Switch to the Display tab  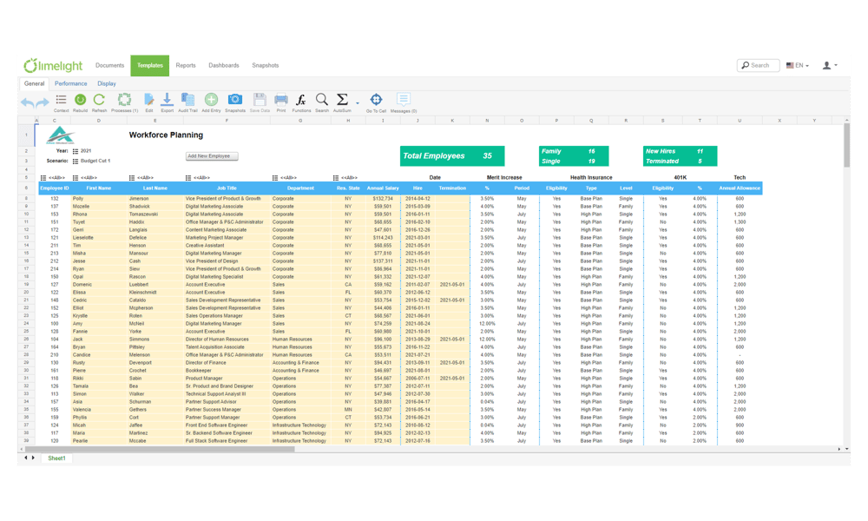point(107,83)
